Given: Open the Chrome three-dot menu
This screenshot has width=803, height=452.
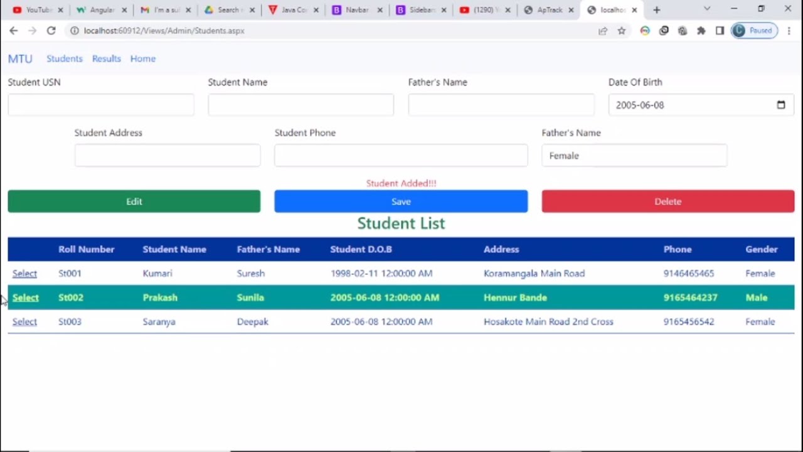Looking at the screenshot, I should [789, 31].
